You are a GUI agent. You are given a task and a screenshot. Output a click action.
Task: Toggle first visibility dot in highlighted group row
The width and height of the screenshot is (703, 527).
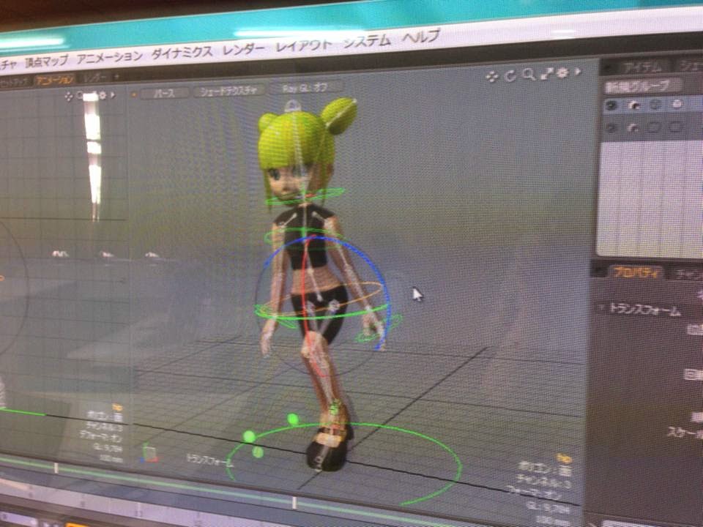(611, 105)
